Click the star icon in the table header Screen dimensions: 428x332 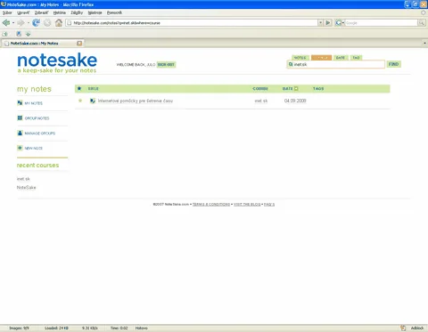tap(79, 88)
